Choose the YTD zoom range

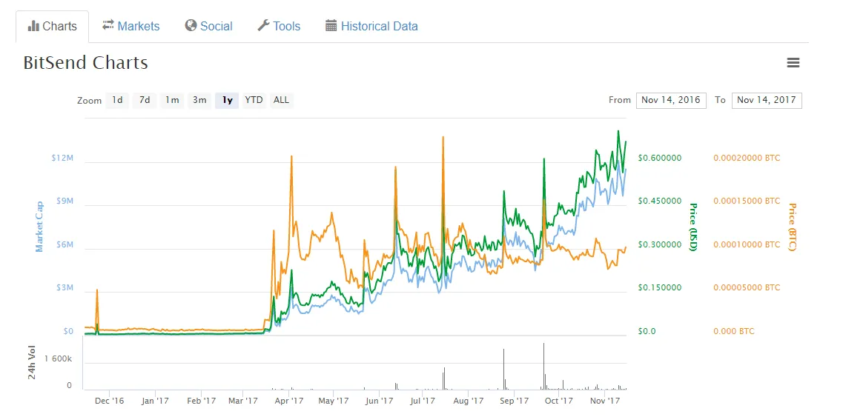pos(254,100)
